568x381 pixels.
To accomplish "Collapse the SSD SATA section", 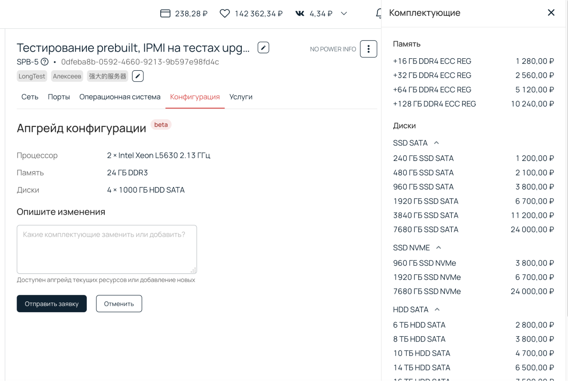I will 437,143.
